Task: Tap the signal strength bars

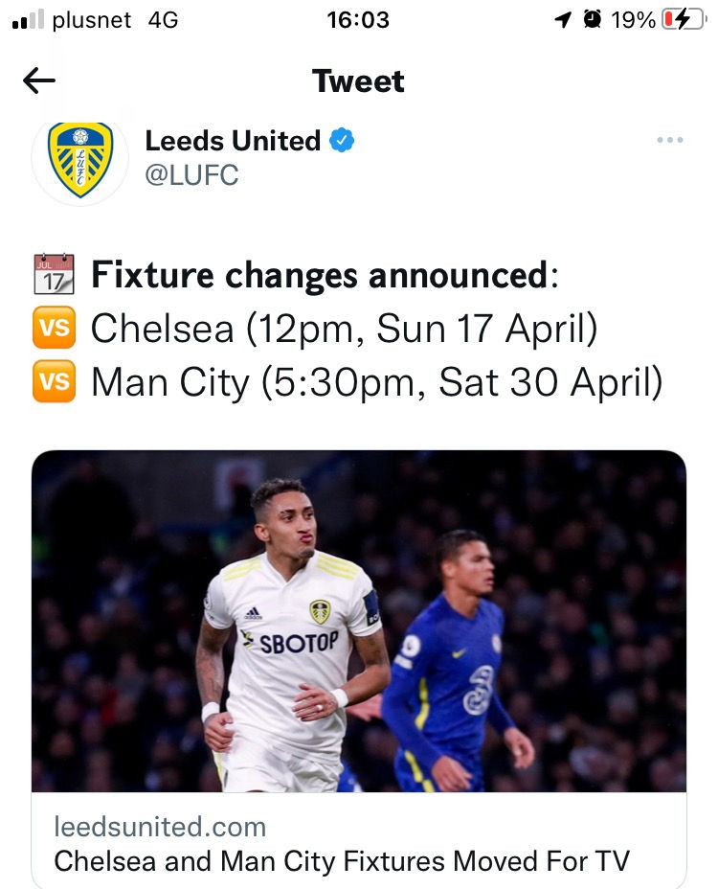Action: click(x=28, y=21)
